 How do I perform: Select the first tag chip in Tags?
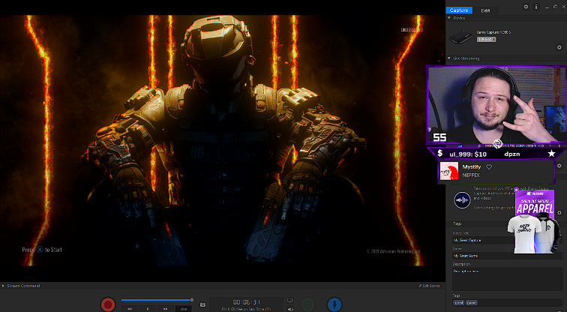(x=458, y=302)
